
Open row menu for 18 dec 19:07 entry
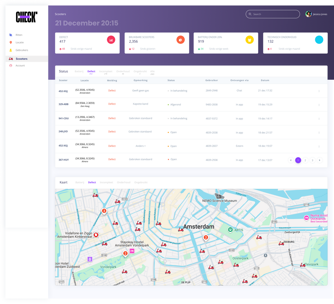(319, 146)
